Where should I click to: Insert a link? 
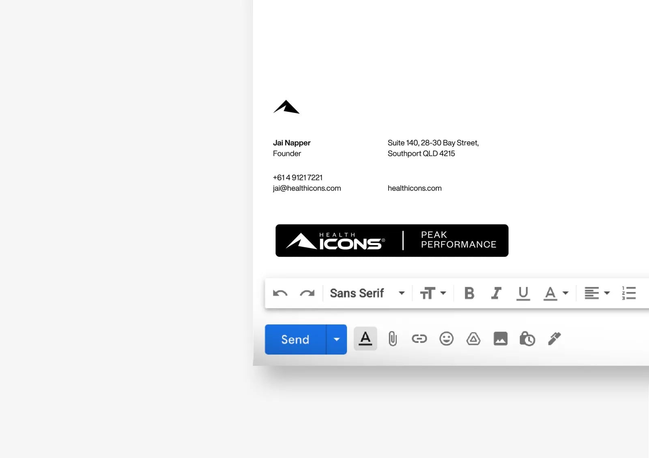point(419,339)
